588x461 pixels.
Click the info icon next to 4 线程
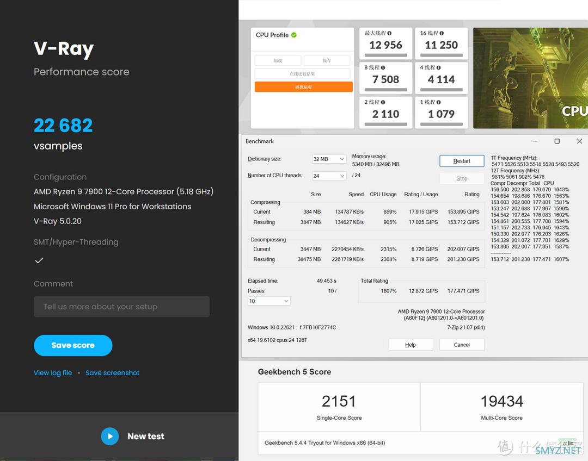(438, 67)
